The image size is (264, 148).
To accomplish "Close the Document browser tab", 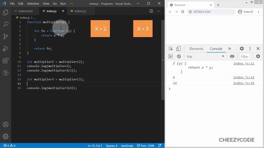I will pyautogui.click(x=211, y=5).
